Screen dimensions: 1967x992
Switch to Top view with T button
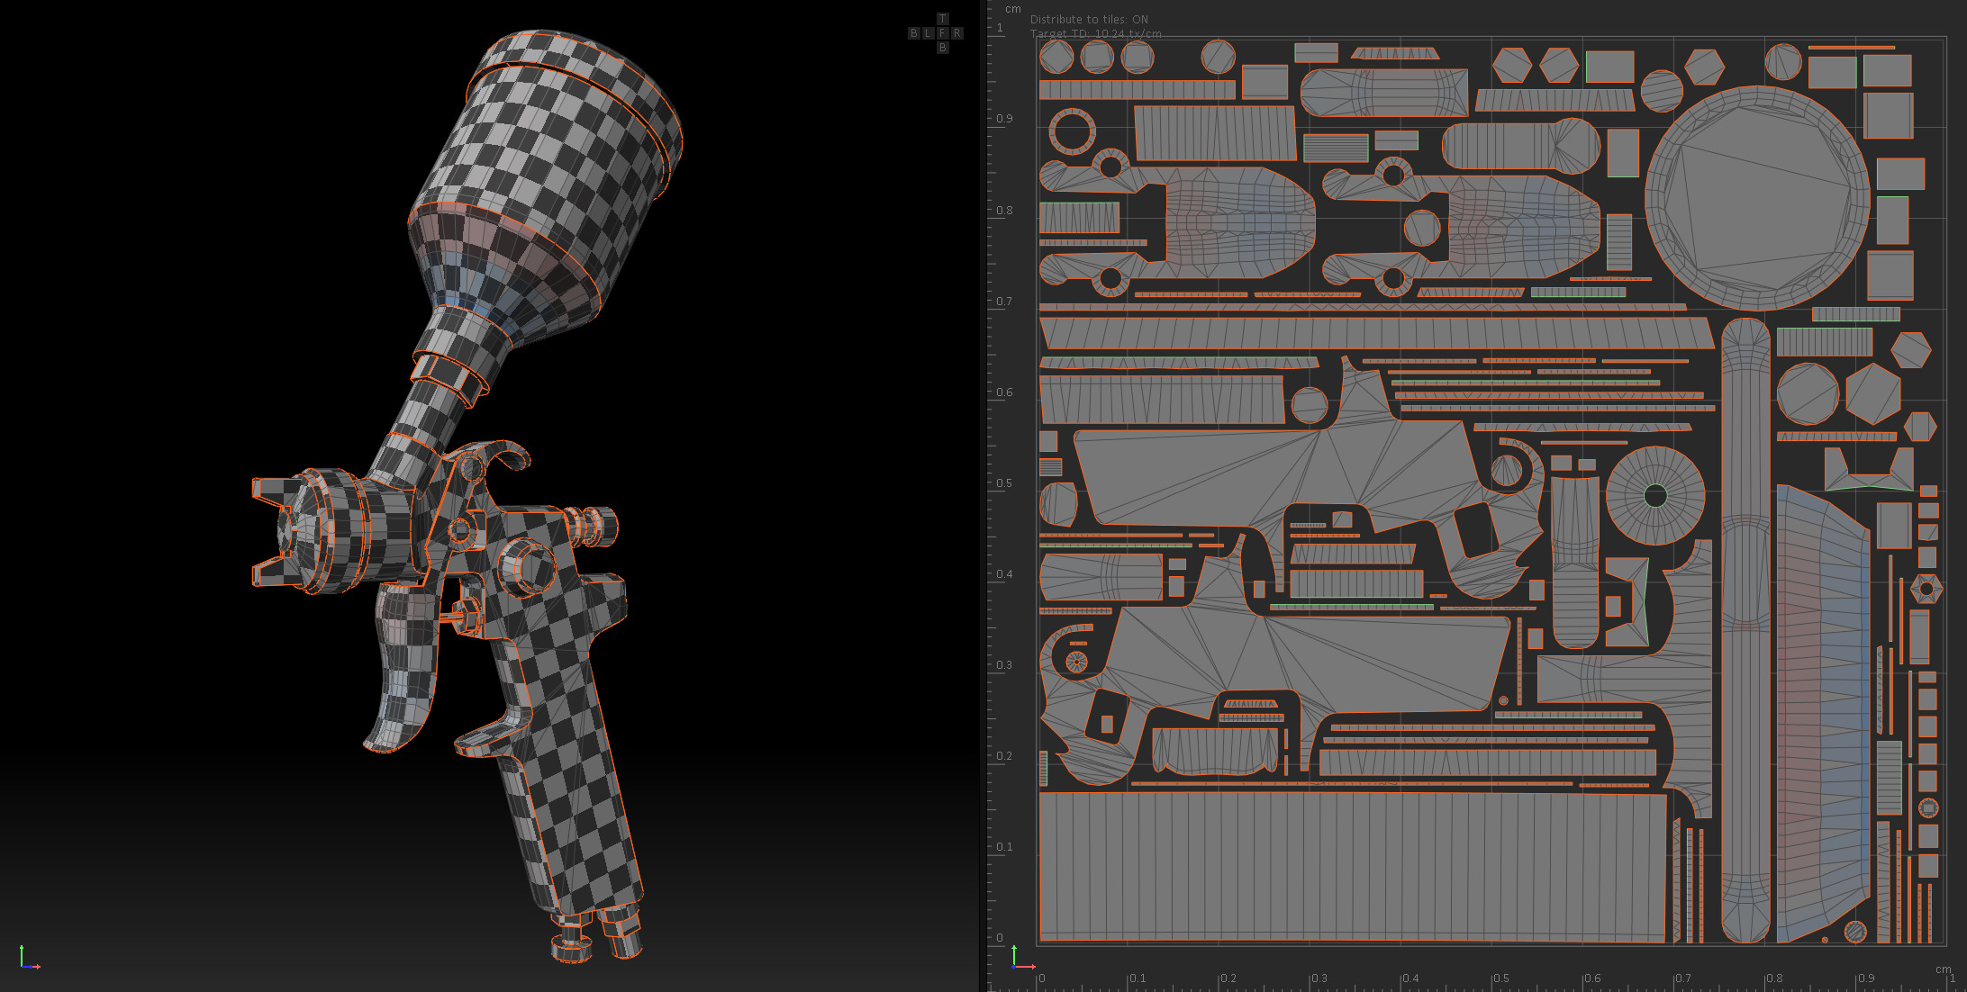tap(942, 19)
